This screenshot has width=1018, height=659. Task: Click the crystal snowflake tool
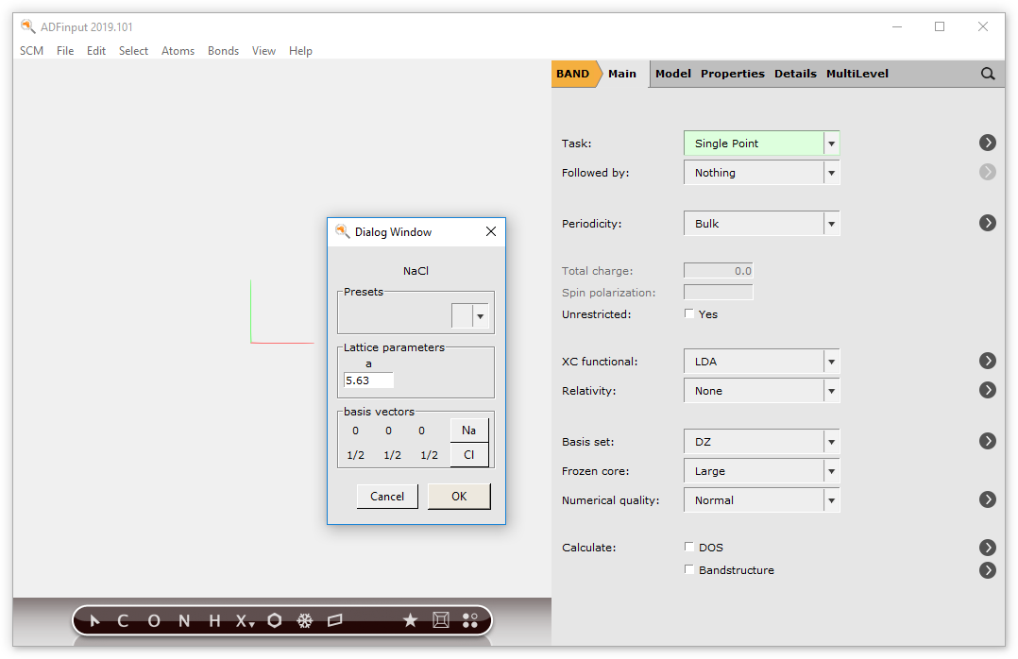pyautogui.click(x=304, y=620)
